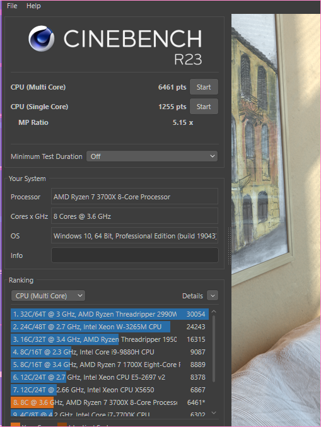Click the Cinebench logo sphere icon
The width and height of the screenshot is (321, 427).
[x=42, y=38]
